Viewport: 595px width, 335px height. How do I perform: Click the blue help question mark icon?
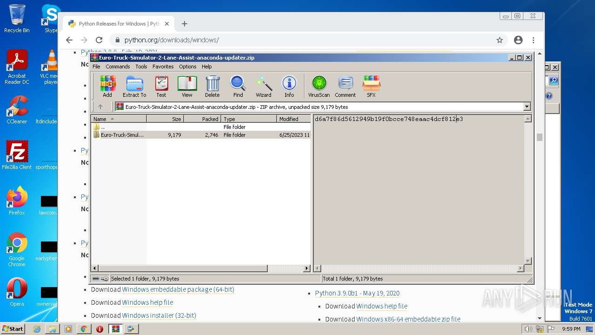549,96
